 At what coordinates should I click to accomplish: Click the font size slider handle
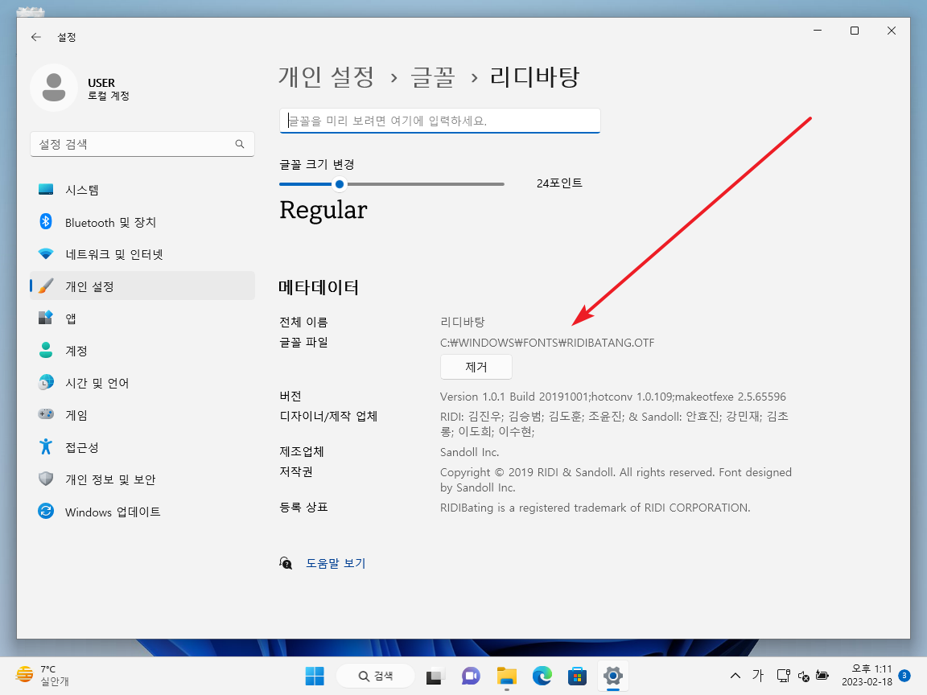(340, 184)
